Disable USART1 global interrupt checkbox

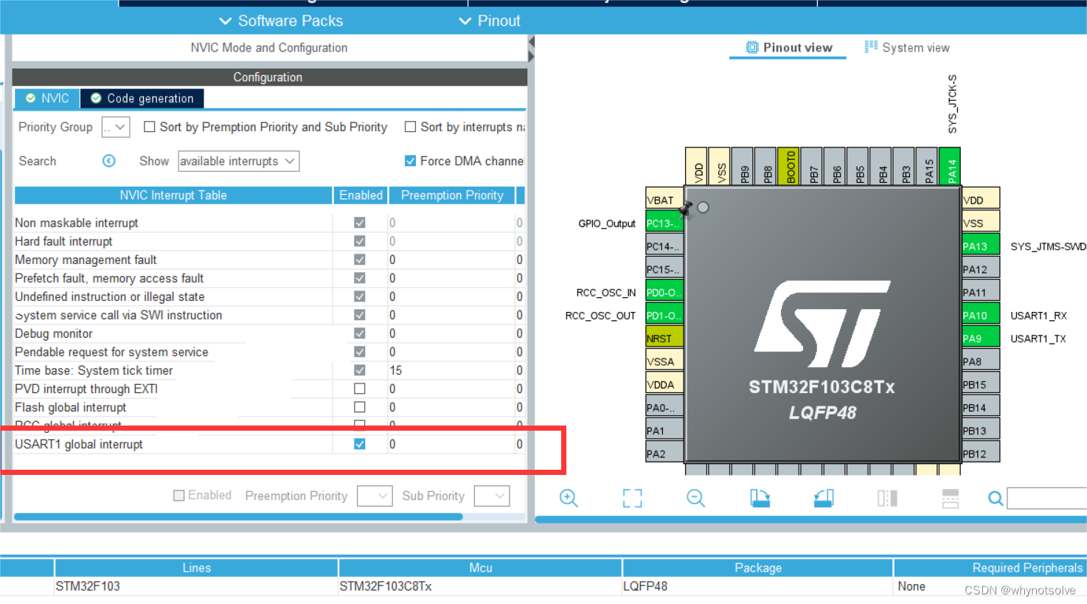pos(360,444)
